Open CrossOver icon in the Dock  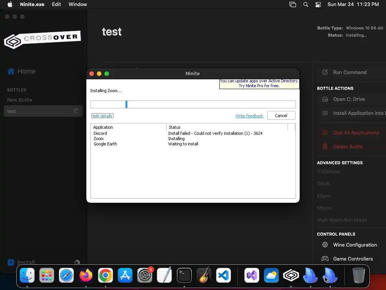291,275
